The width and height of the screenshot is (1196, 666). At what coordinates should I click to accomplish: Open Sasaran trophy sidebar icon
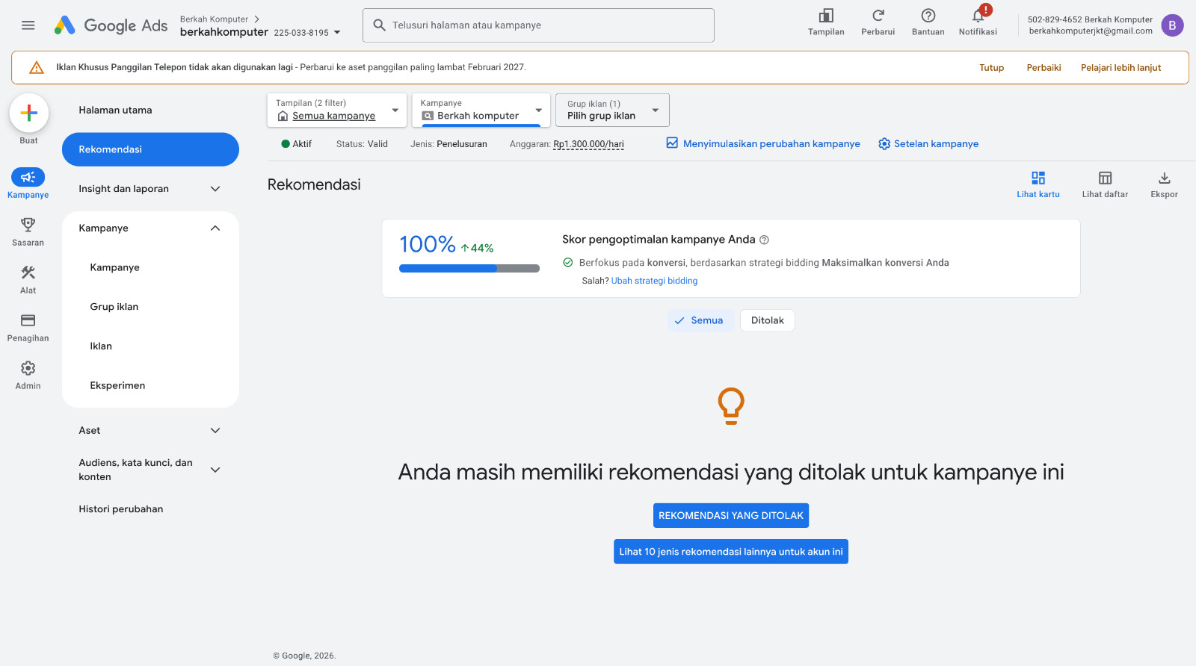pos(28,225)
